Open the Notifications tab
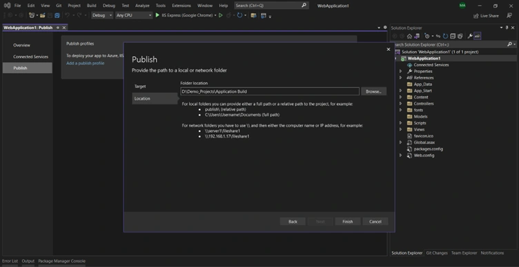The height and width of the screenshot is (267, 519). click(x=492, y=253)
